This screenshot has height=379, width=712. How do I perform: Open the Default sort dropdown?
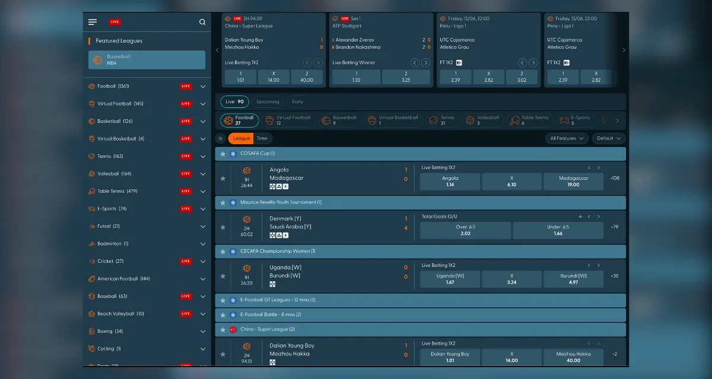(609, 138)
